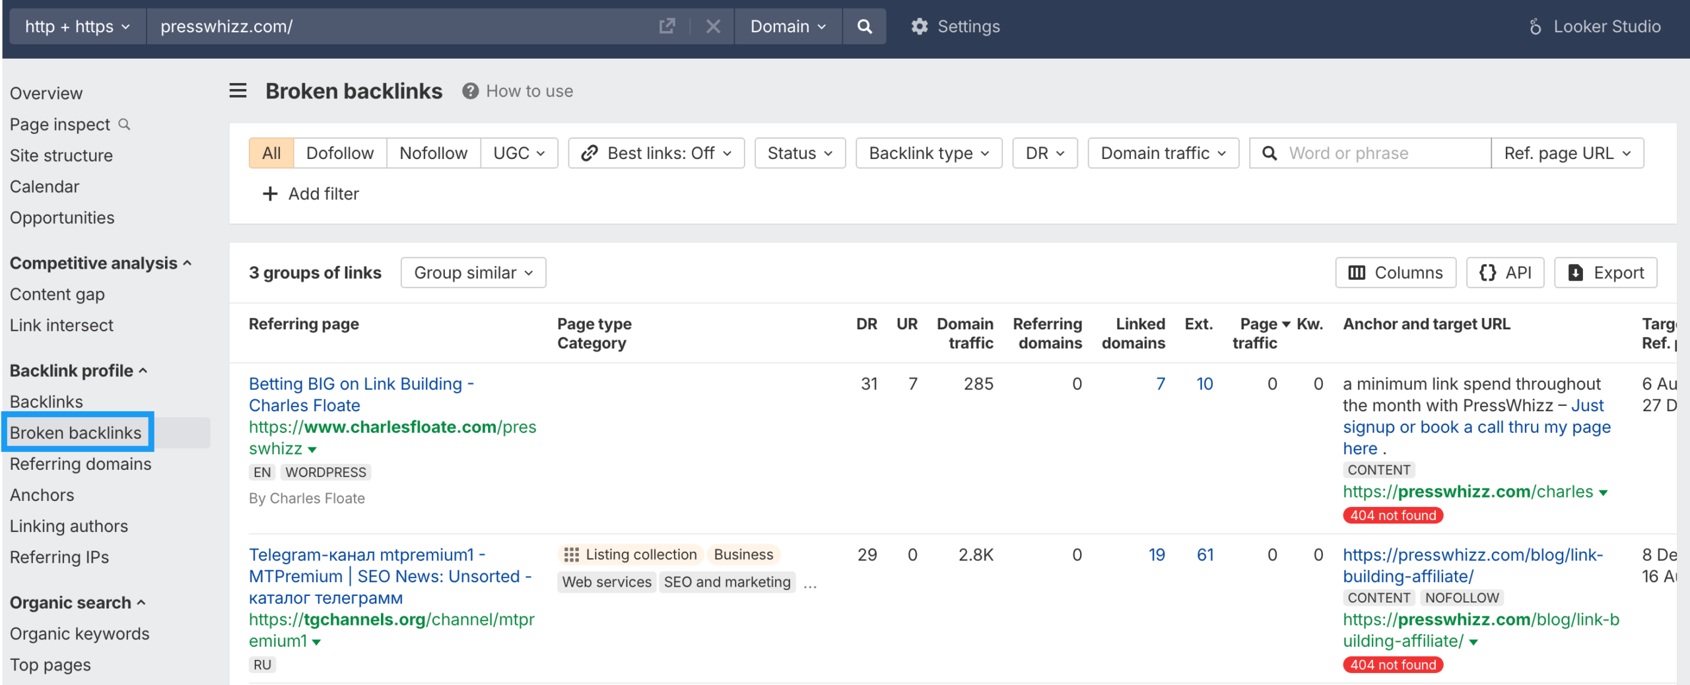Toggle sidebar with hamburger menu icon
The width and height of the screenshot is (1690, 685).
tap(238, 91)
